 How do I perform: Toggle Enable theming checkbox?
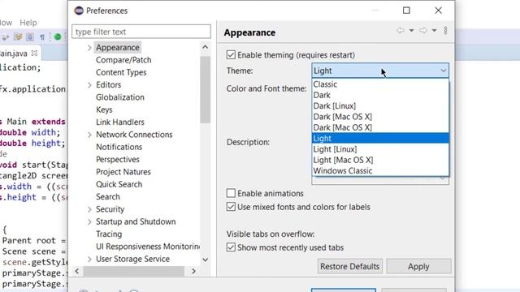click(231, 54)
